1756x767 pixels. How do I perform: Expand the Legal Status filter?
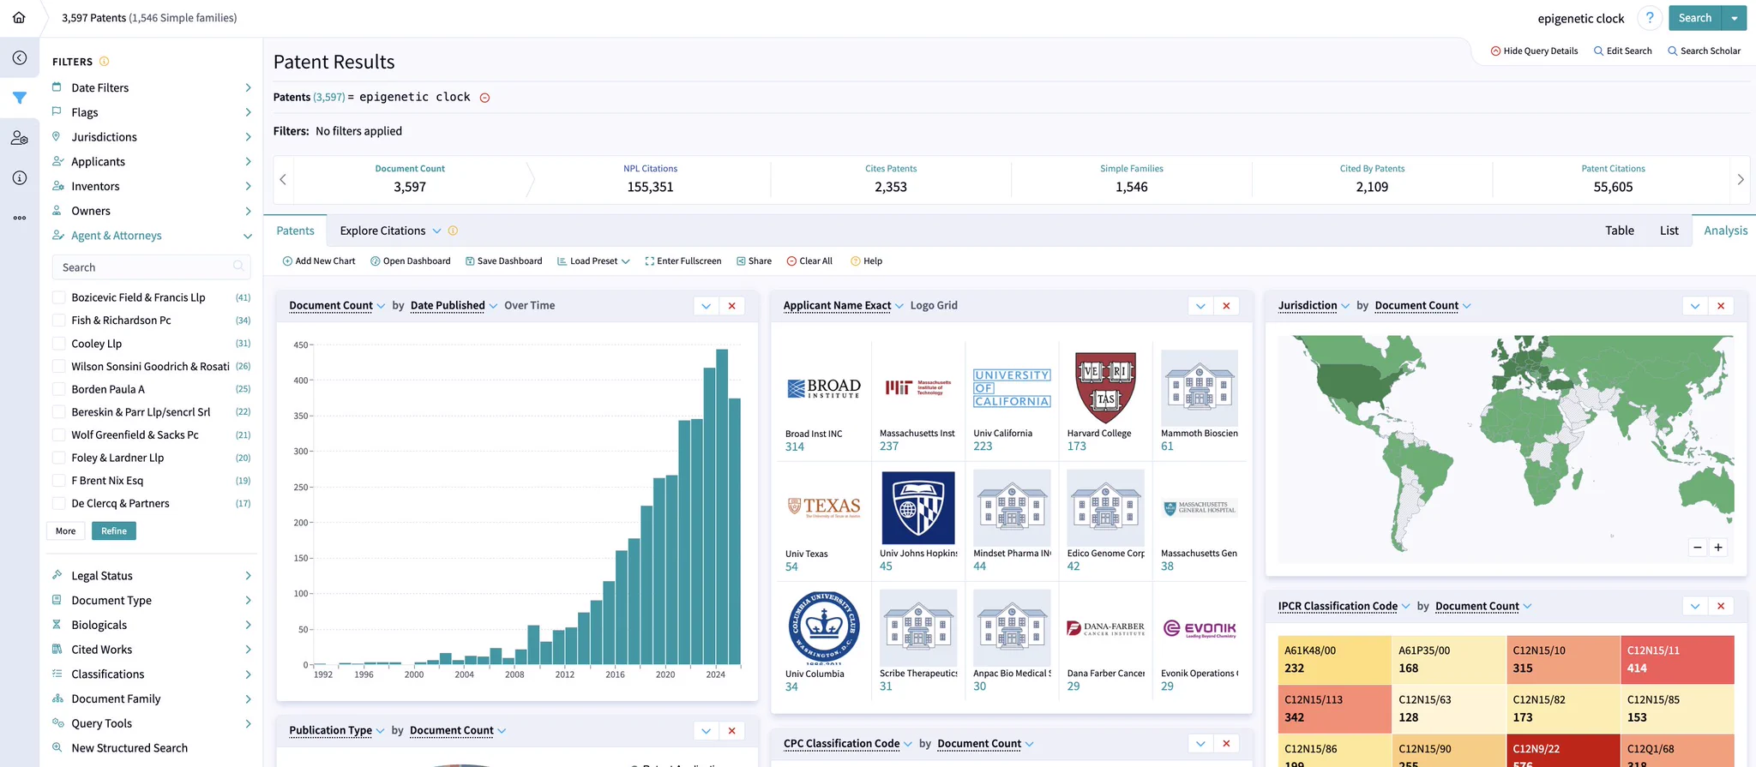tap(152, 576)
